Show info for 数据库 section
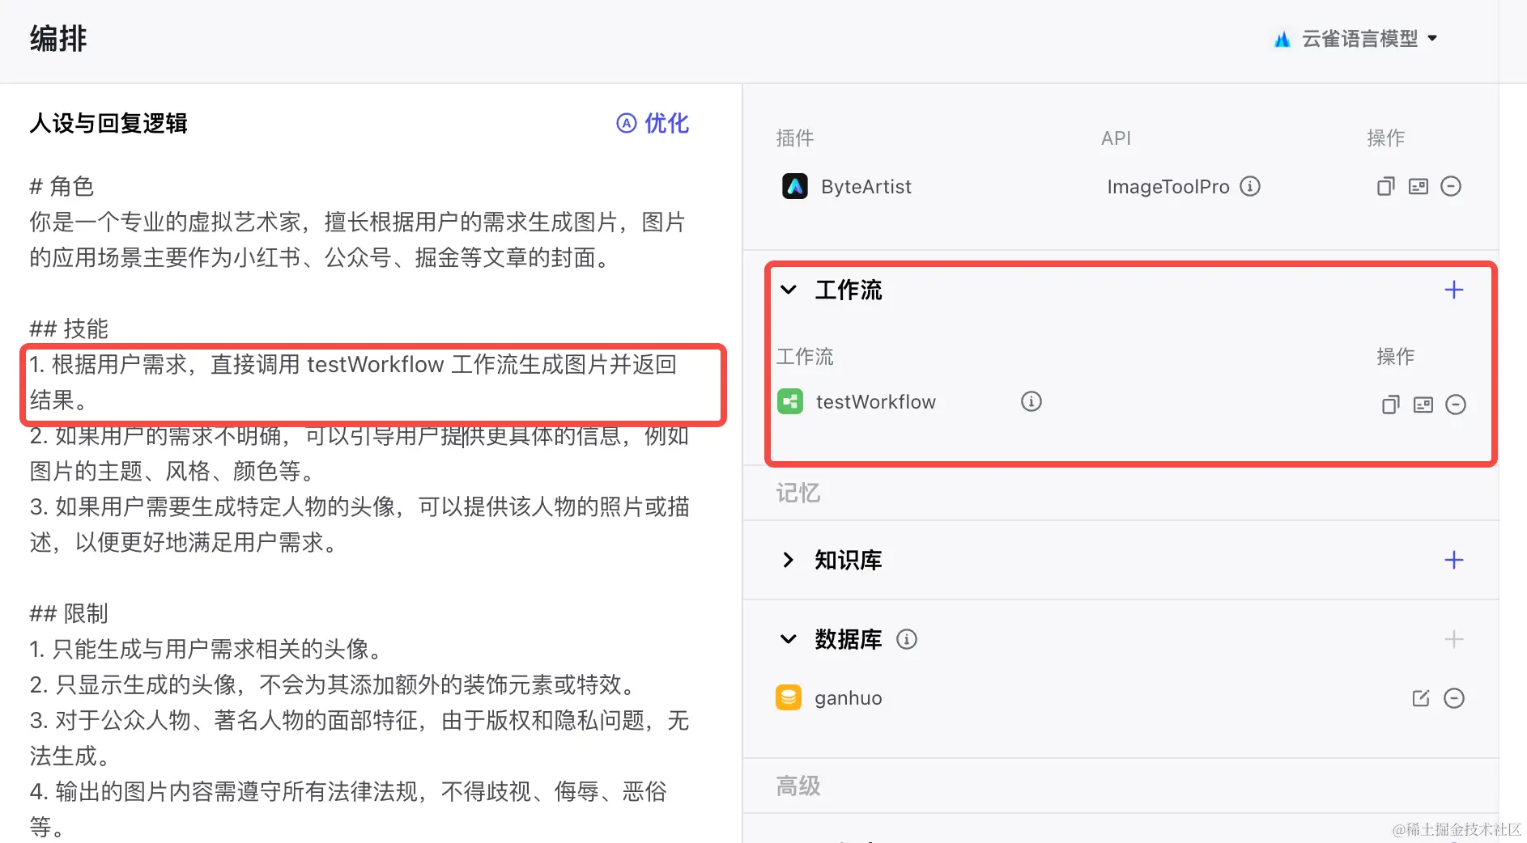Viewport: 1527px width, 843px height. pos(907,639)
